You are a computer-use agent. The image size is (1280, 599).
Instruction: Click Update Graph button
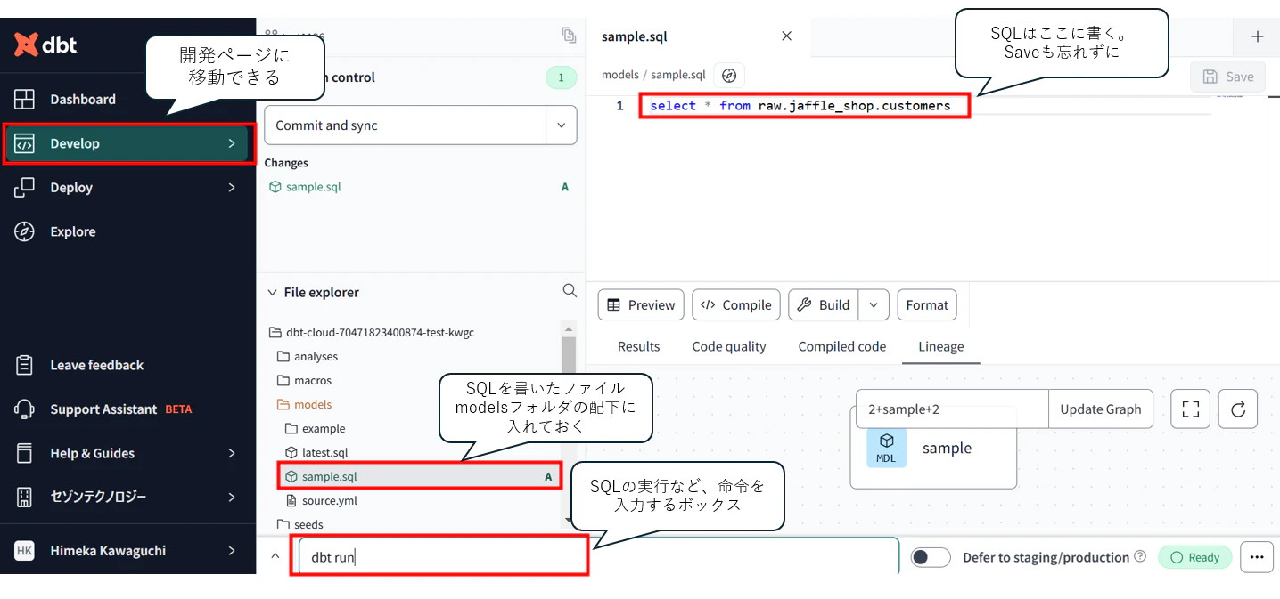coord(1101,409)
